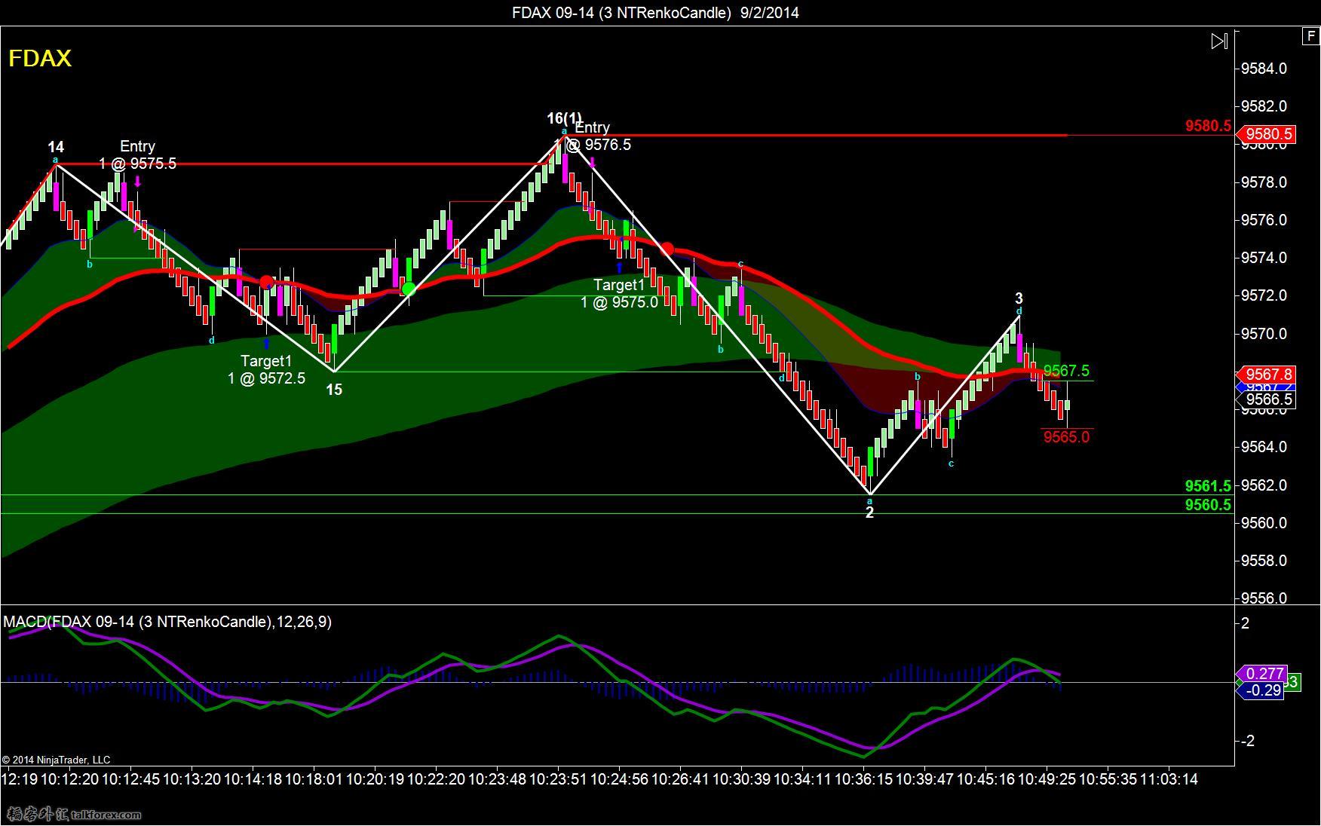Click the green 9567.5 level label
Viewport: 1321px width, 826px height.
click(x=1066, y=371)
